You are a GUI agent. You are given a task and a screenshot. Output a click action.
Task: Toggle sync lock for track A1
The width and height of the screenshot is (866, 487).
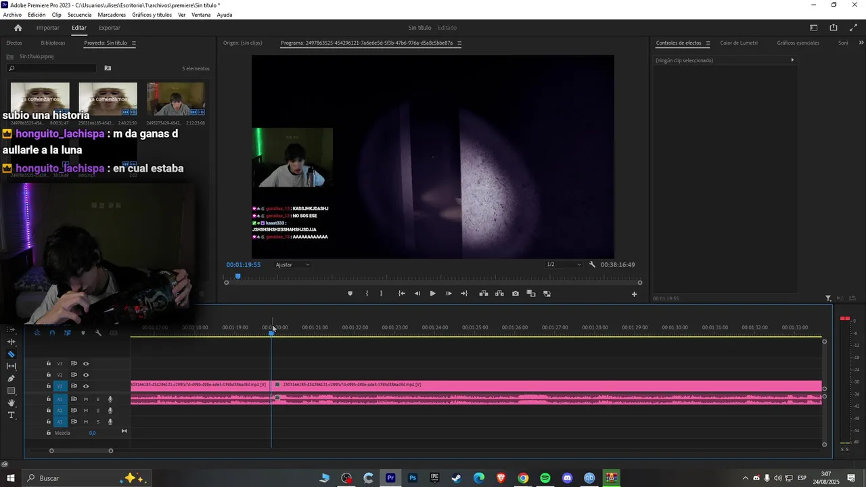click(x=74, y=399)
